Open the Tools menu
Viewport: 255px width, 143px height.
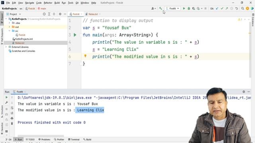click(71, 3)
